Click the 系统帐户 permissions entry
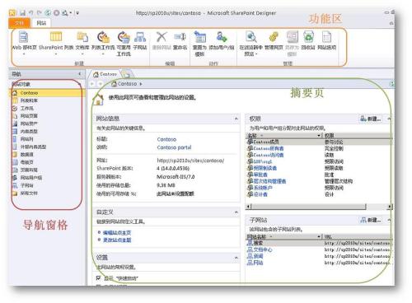 click(x=263, y=188)
